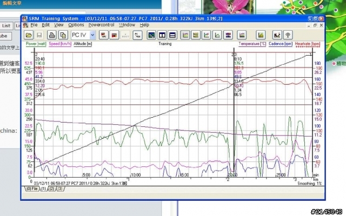Open the File menu
This screenshot has height=216, width=346.
tap(34, 25)
